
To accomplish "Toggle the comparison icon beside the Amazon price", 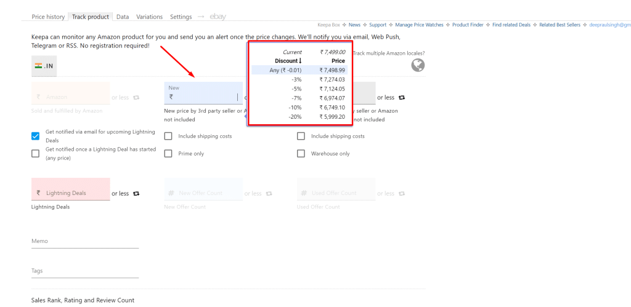I will tap(136, 97).
